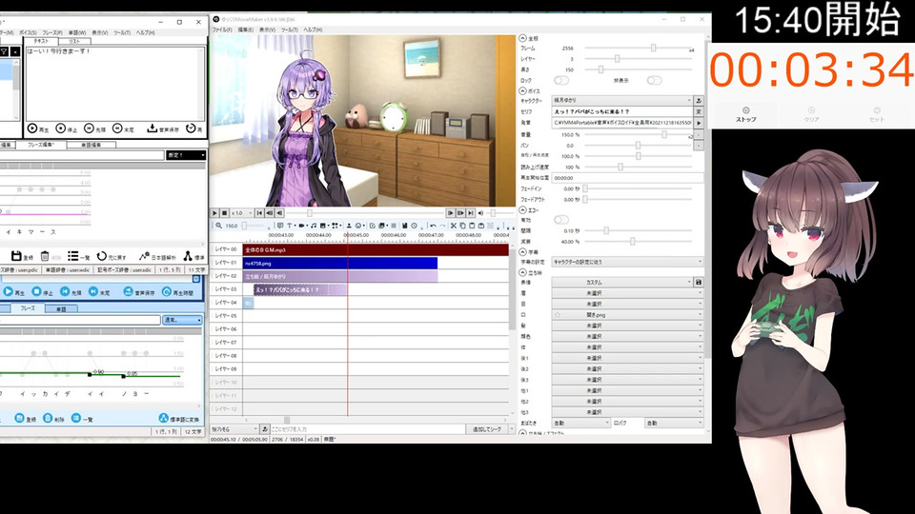Click the 追加してシーク add button
Image resolution: width=915 pixels, height=514 pixels.
[x=487, y=429]
